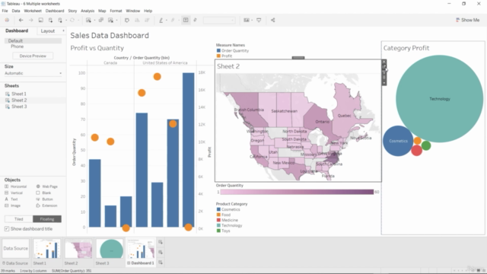Switch objects to Floating mode
This screenshot has height=274, width=487.
pos(47,219)
